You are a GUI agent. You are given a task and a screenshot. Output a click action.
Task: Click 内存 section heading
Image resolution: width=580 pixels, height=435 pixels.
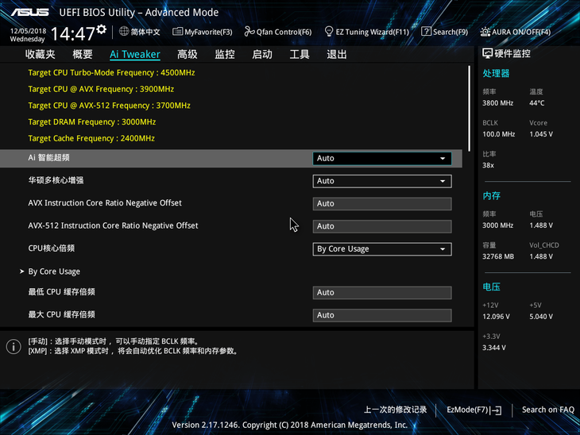491,196
